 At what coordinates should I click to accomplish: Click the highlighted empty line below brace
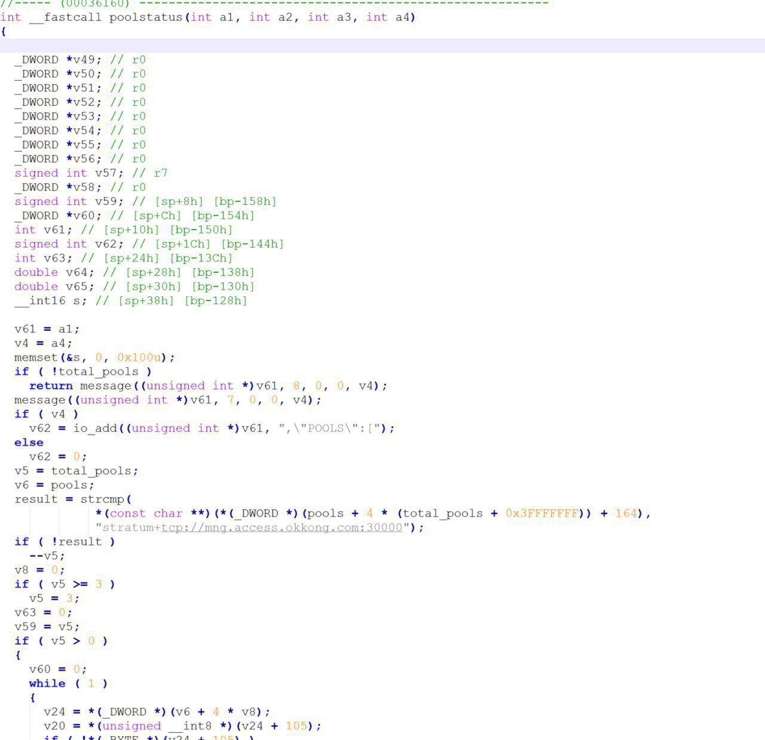pyautogui.click(x=382, y=45)
